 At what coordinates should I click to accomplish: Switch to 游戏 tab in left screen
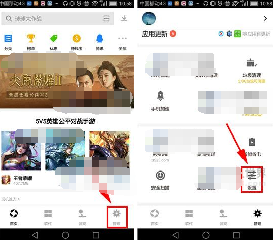pos(82,217)
